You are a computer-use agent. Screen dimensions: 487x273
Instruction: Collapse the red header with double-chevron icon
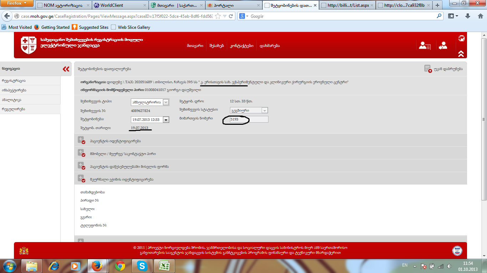461,54
